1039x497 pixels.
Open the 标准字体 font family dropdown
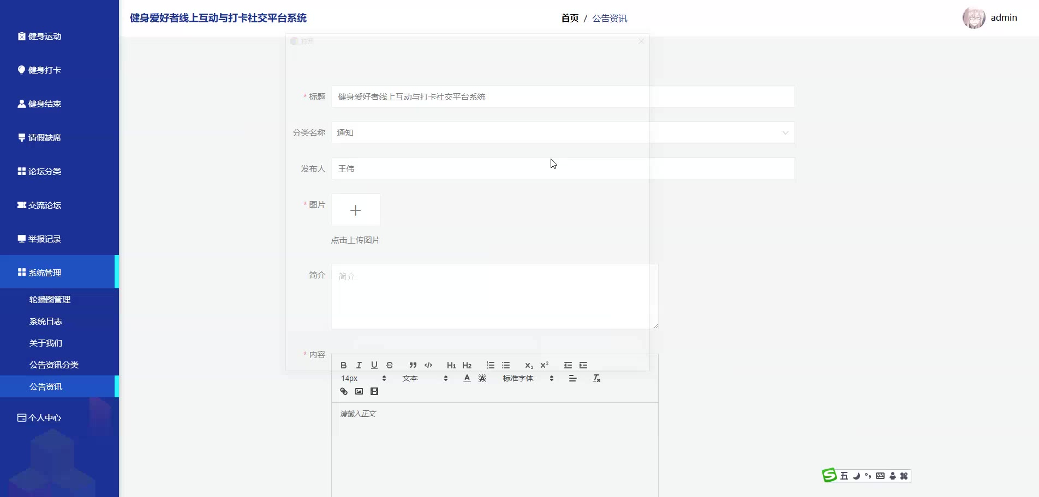click(x=528, y=378)
